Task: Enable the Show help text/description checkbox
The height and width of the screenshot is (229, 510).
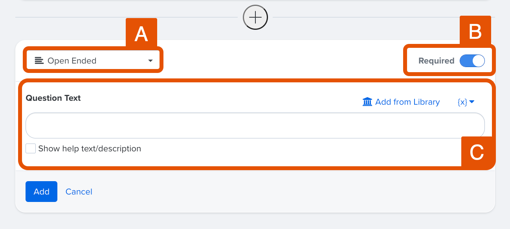Action: click(x=31, y=149)
